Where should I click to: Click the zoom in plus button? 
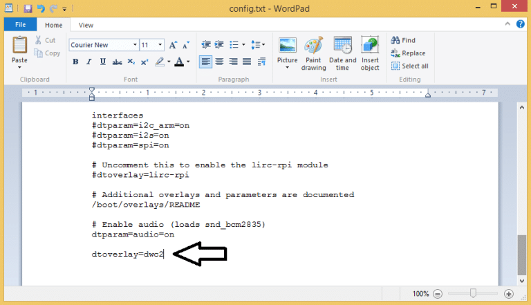[x=509, y=294]
